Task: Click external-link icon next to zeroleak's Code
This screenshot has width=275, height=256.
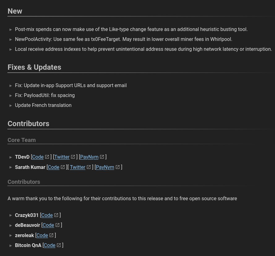Action: 51,235
